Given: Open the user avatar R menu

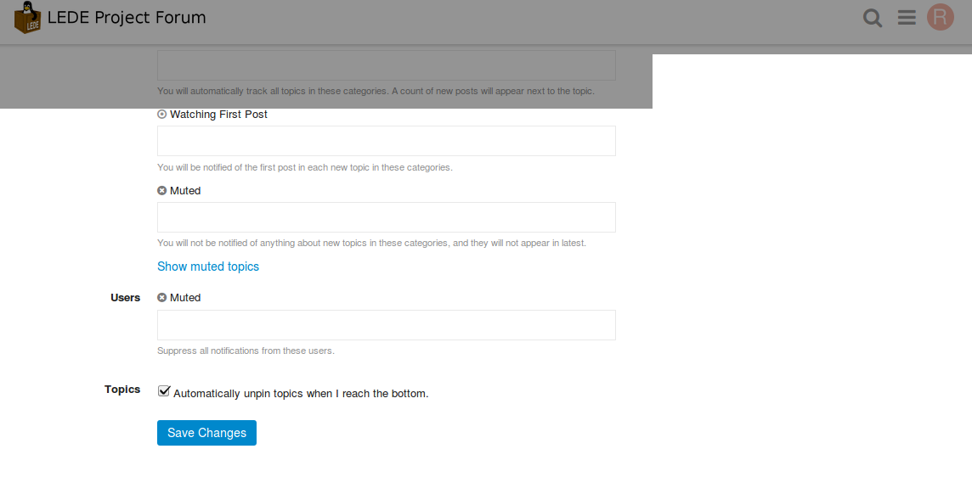Looking at the screenshot, I should (941, 17).
